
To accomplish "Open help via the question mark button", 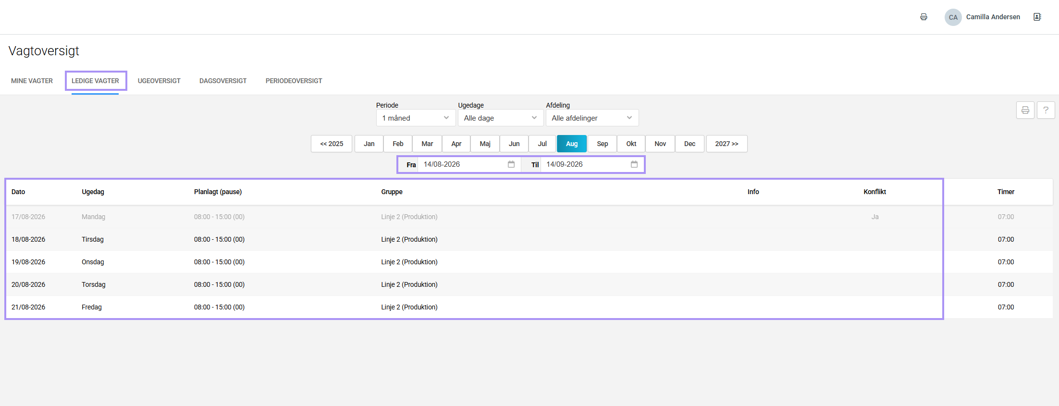I will [1046, 110].
